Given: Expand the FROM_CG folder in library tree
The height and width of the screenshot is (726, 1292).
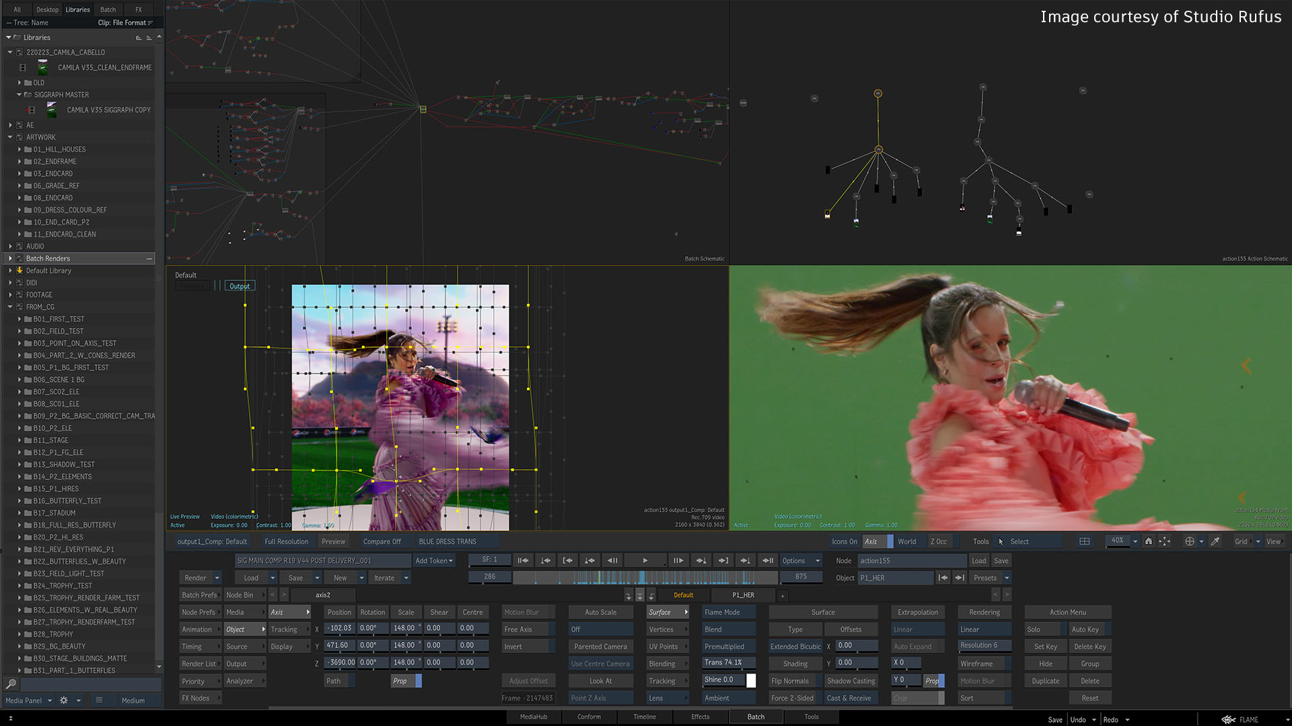Looking at the screenshot, I should click(x=10, y=307).
